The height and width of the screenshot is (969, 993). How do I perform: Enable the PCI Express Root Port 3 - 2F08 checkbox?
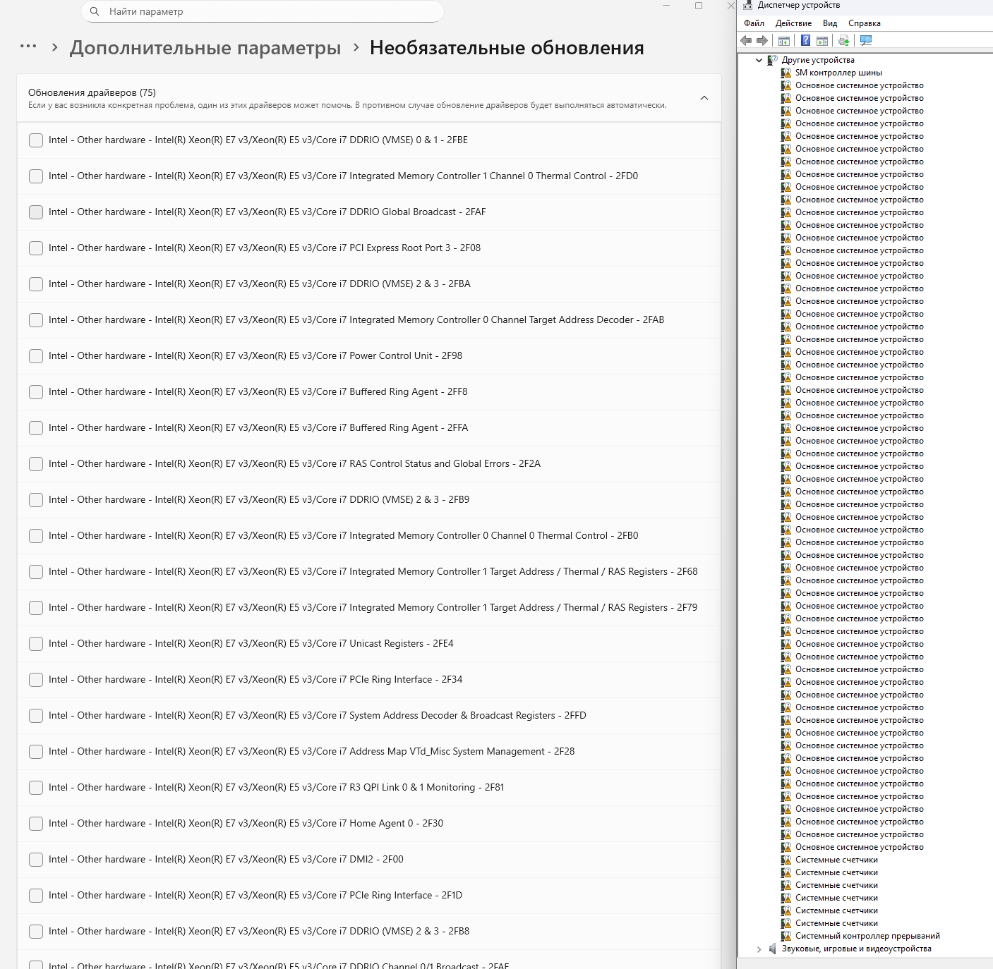(x=36, y=248)
